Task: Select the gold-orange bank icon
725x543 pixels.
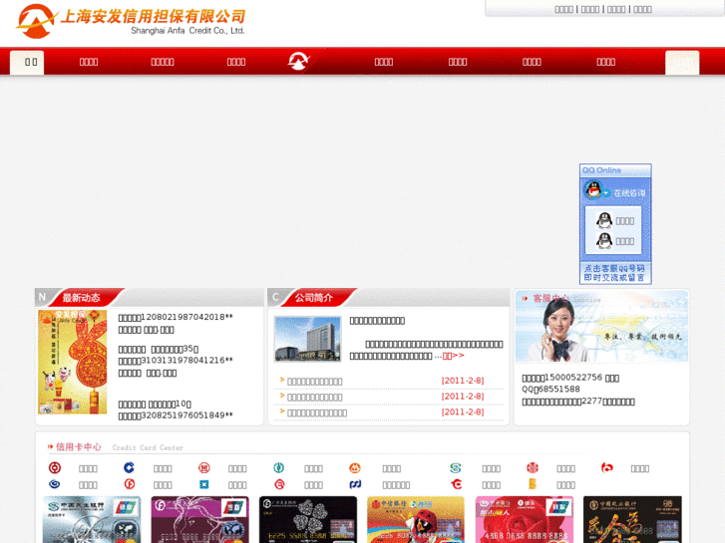Action: pyautogui.click(x=533, y=484)
